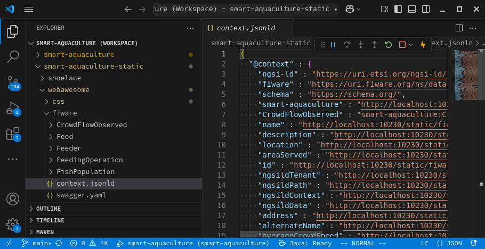Split the editor right
Viewport: 485px width, 249px height.
click(x=459, y=28)
